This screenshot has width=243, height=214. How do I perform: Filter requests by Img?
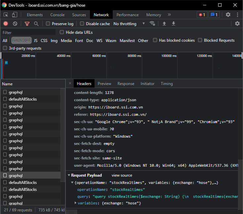pos(54,41)
